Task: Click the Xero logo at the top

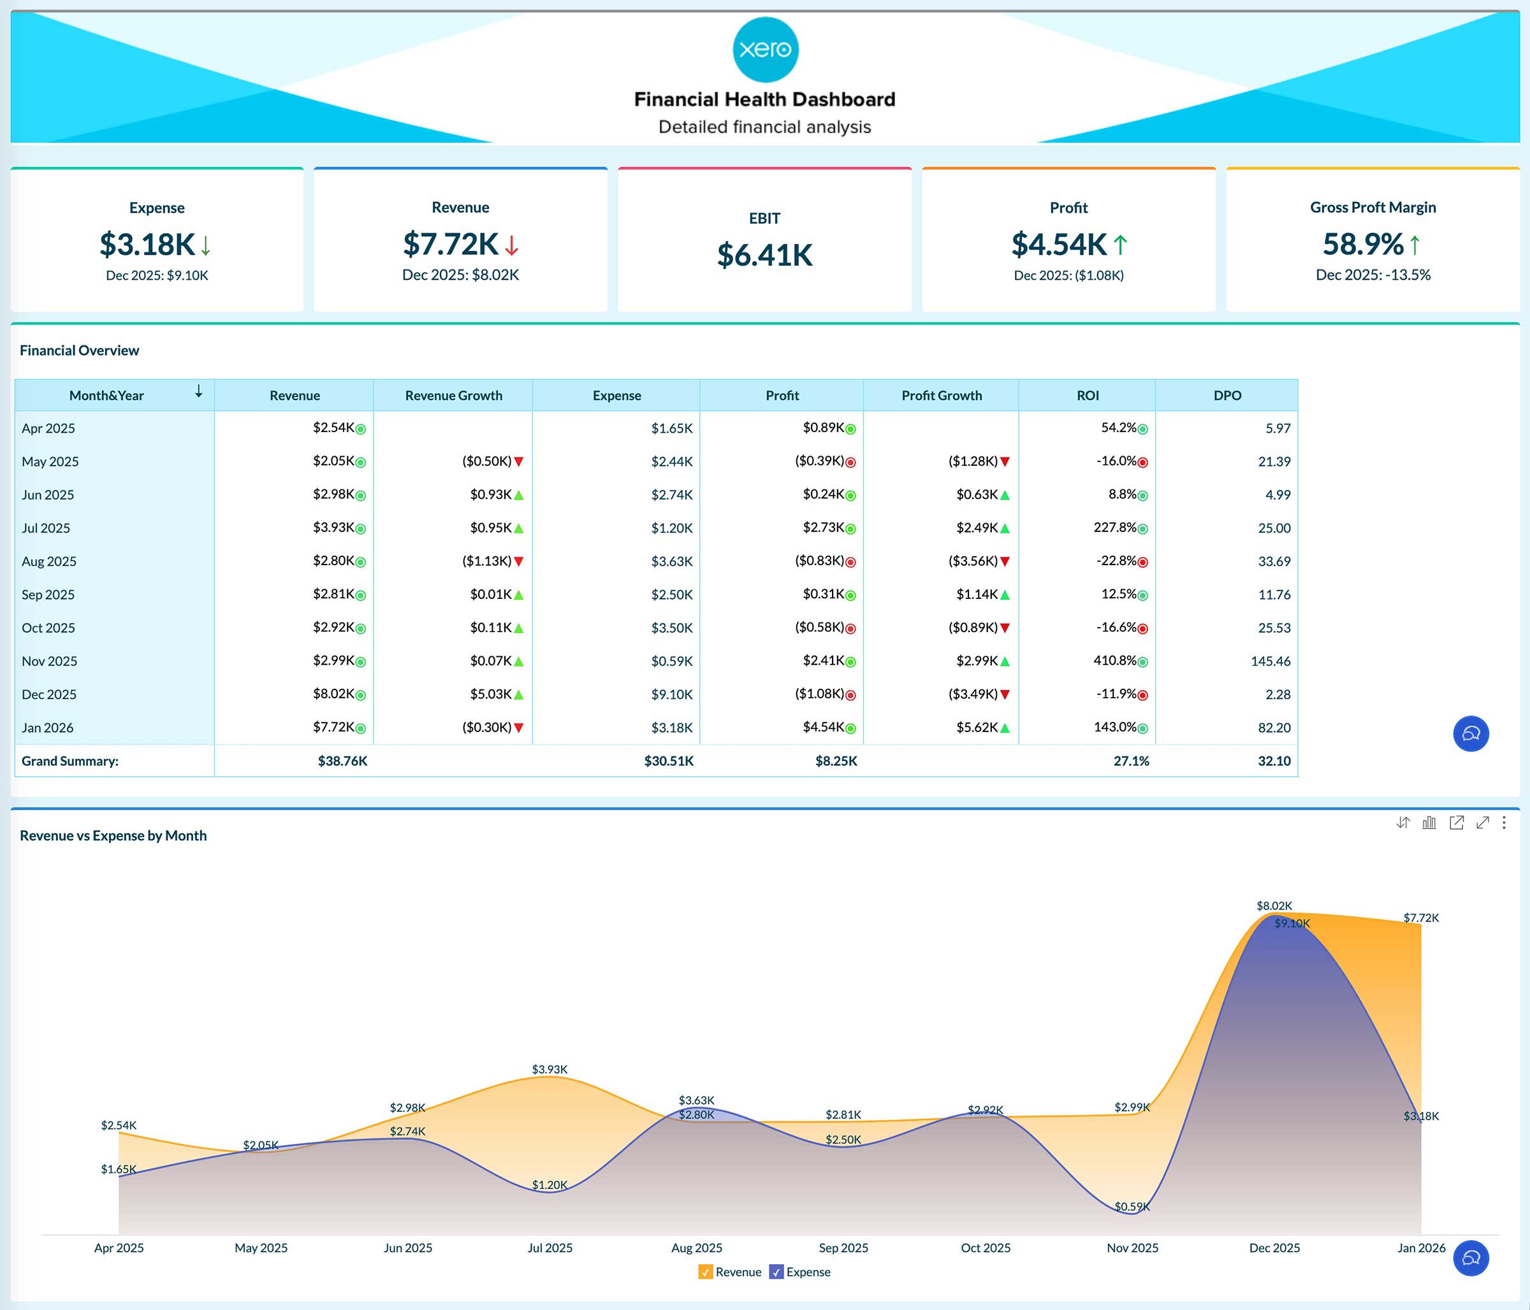Action: click(764, 48)
